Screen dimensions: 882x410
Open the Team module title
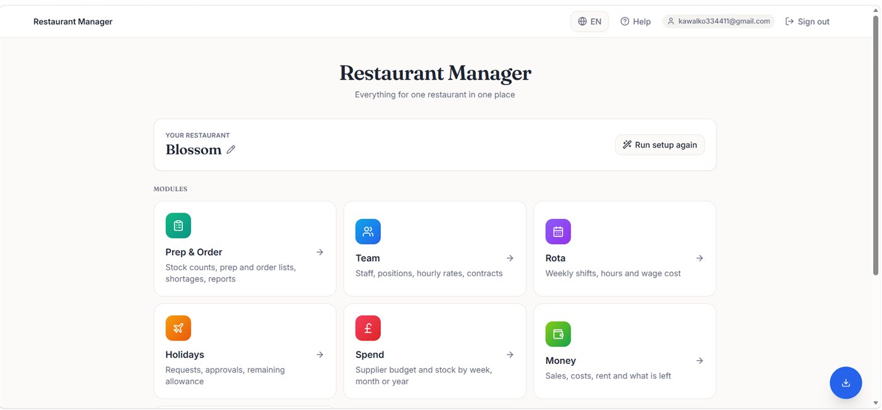(x=368, y=258)
